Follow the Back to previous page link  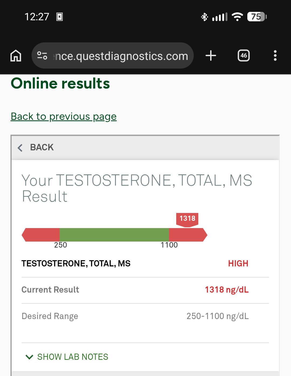tap(64, 116)
